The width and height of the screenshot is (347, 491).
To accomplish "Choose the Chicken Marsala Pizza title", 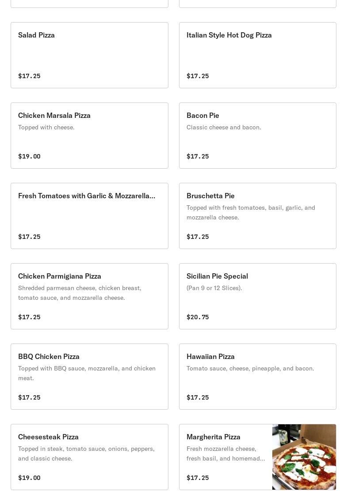I will click(x=54, y=115).
